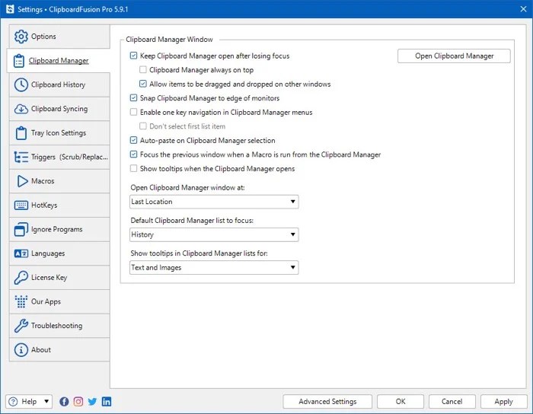Viewport: 533px width, 414px height.
Task: Enable Clipboard Manager always on top
Action: 143,69
